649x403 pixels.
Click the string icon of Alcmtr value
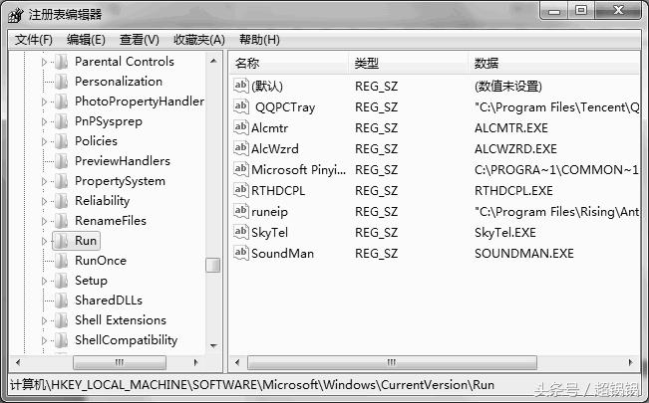click(241, 127)
